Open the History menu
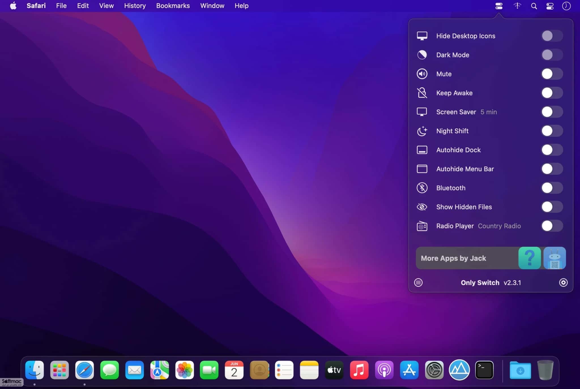 tap(135, 6)
